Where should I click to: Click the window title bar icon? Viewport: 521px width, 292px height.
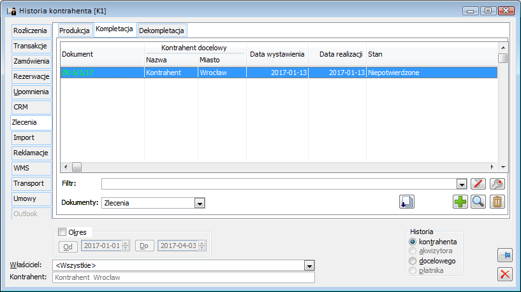tap(11, 11)
